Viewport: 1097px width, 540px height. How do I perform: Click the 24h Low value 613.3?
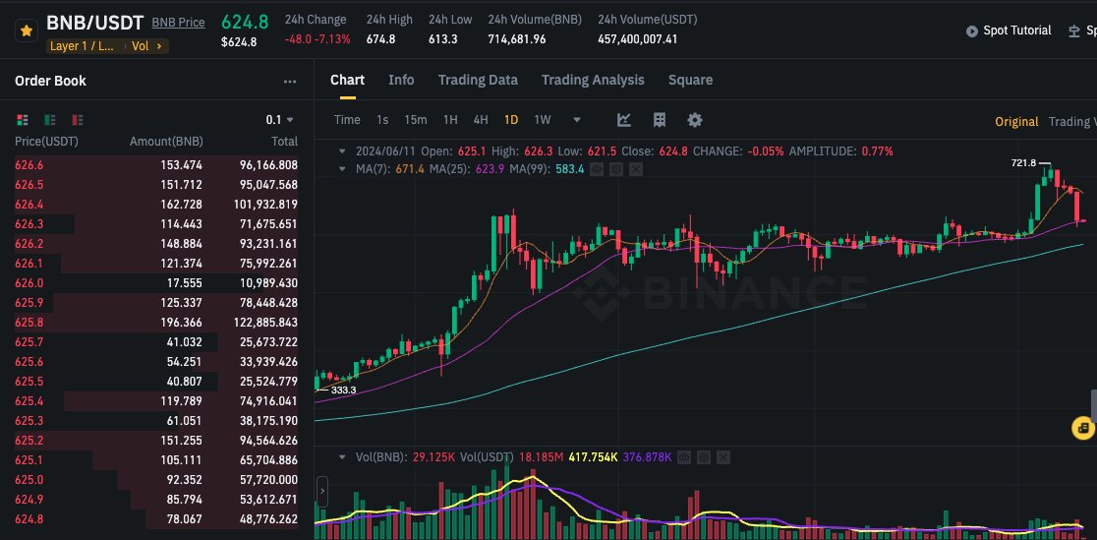(x=443, y=39)
